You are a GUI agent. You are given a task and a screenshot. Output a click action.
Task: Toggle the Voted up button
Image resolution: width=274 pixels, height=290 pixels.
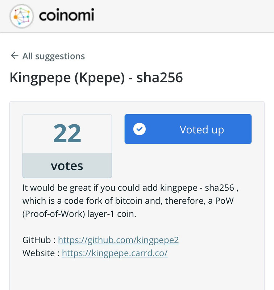pos(188,129)
